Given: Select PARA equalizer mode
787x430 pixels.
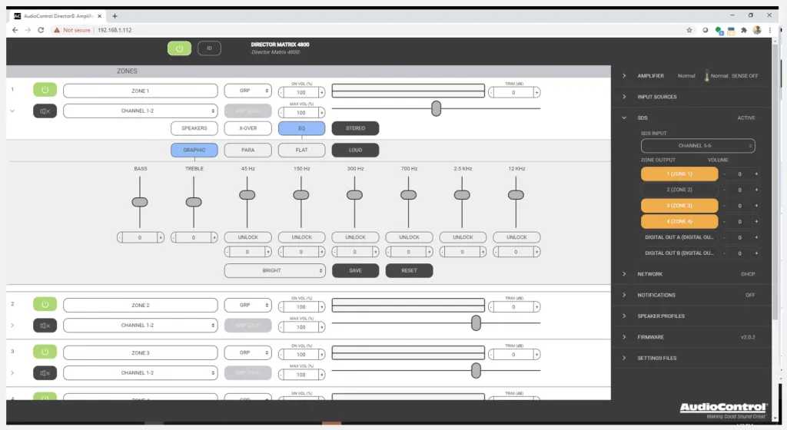Looking at the screenshot, I should click(248, 150).
